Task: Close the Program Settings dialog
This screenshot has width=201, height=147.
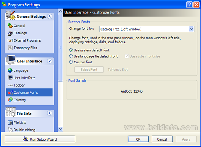Action: [196, 5]
